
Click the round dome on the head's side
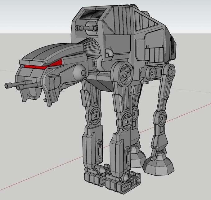pos(80,72)
